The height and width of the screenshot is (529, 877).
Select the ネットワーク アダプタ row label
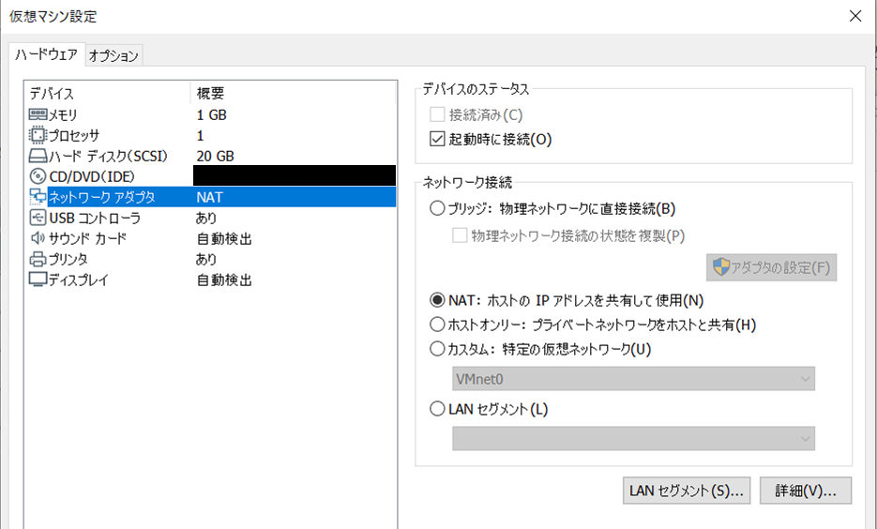[102, 197]
